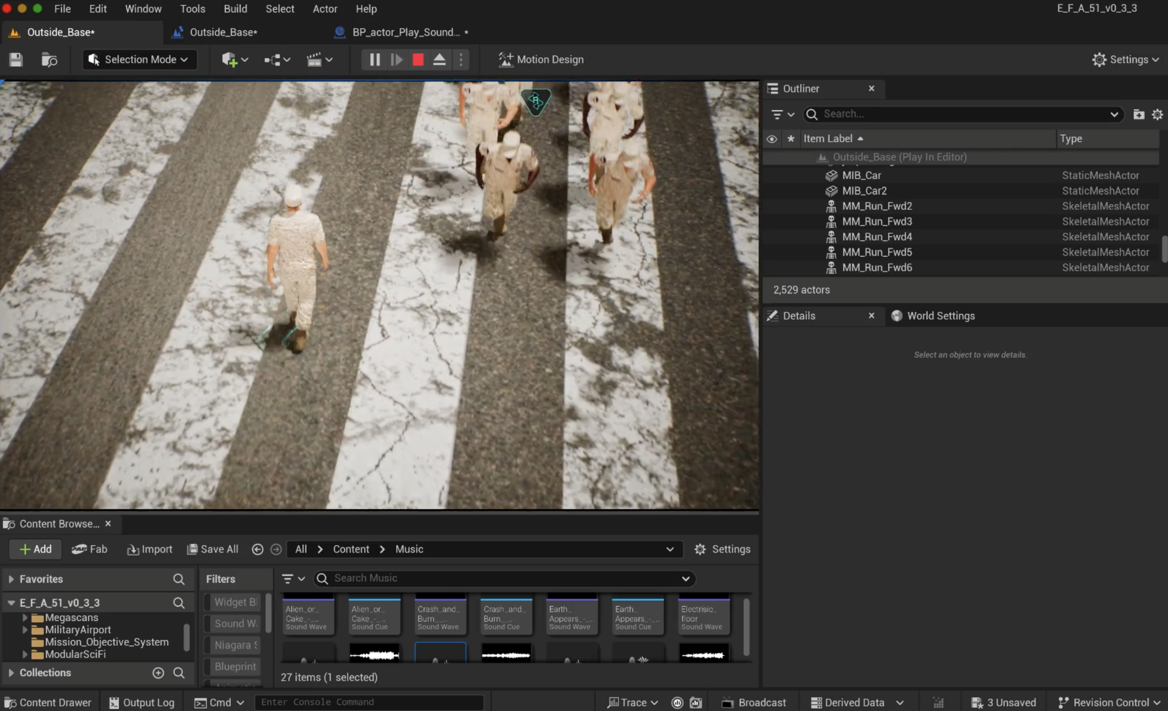Expand the Favorites section

(x=11, y=579)
